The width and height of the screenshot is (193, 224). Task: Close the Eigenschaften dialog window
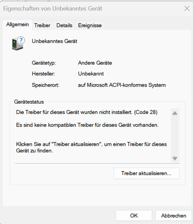tap(187, 9)
